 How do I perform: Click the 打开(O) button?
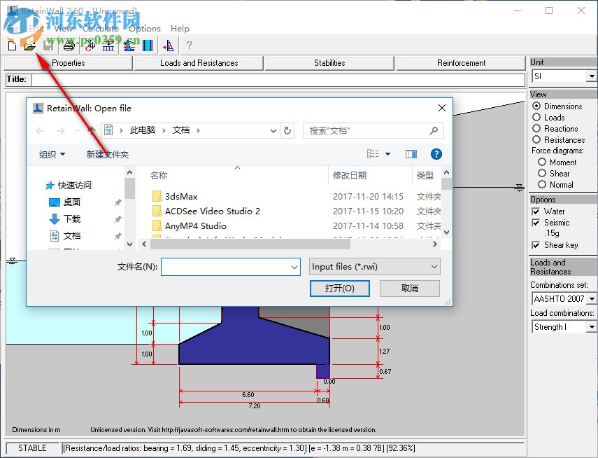point(339,288)
